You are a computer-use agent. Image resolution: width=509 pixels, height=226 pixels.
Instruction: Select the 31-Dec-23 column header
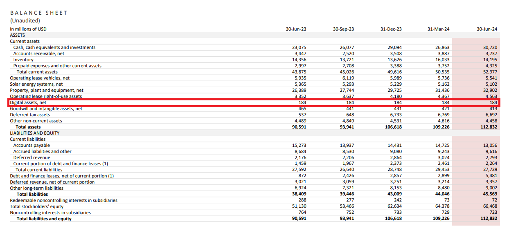click(x=391, y=29)
